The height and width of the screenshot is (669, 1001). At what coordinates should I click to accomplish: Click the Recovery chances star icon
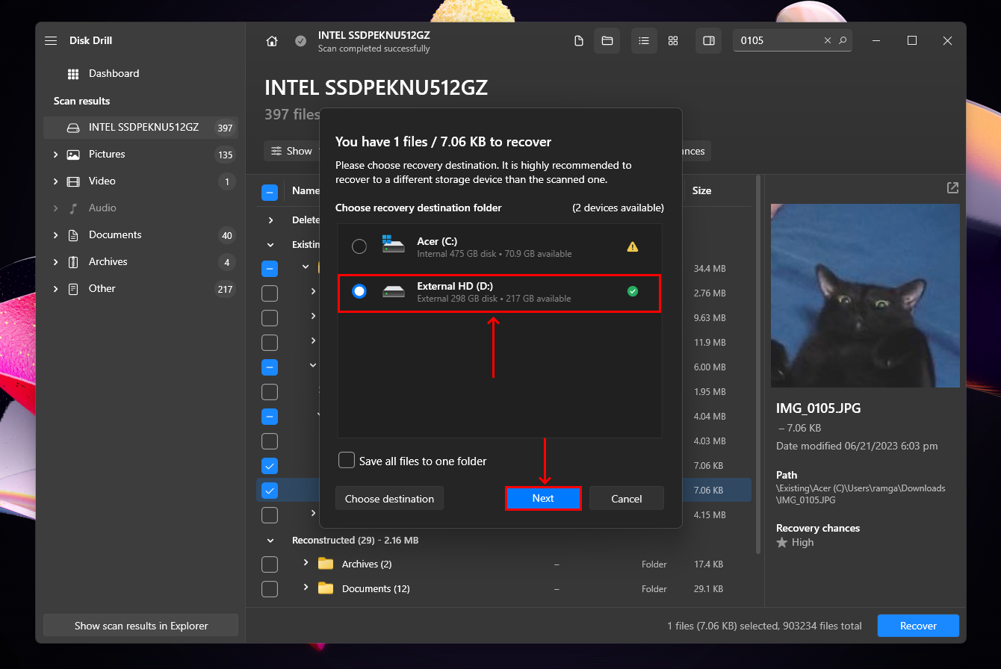(x=782, y=543)
